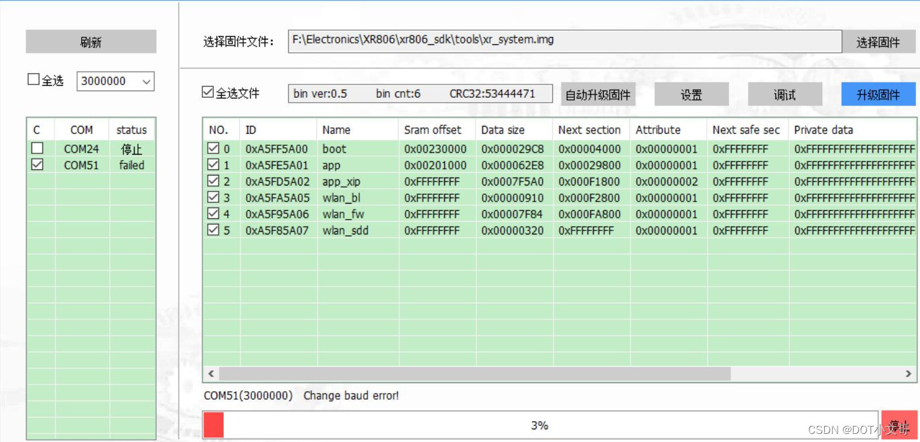Uncheck the app section checkbox (row 1)
The image size is (920, 442).
(213, 165)
